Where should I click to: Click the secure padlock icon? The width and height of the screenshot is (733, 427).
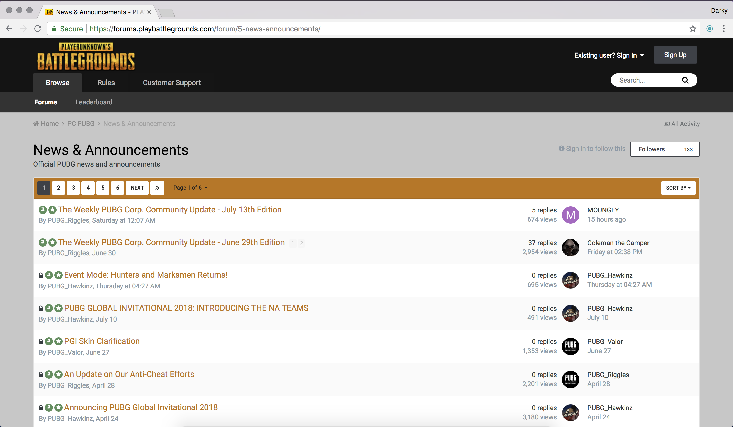coord(54,29)
